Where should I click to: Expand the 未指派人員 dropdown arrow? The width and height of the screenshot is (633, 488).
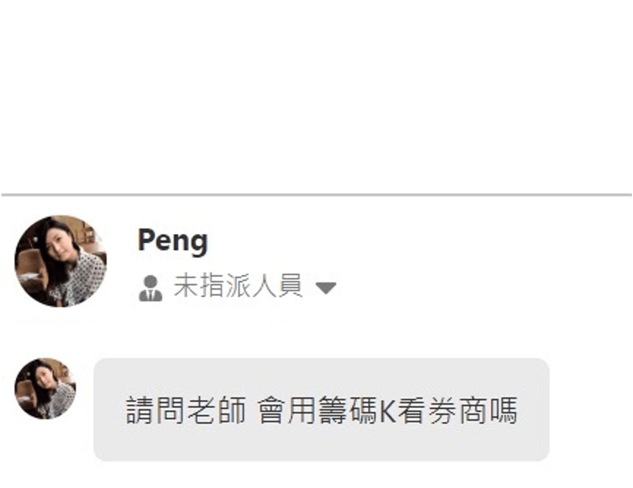click(x=326, y=288)
